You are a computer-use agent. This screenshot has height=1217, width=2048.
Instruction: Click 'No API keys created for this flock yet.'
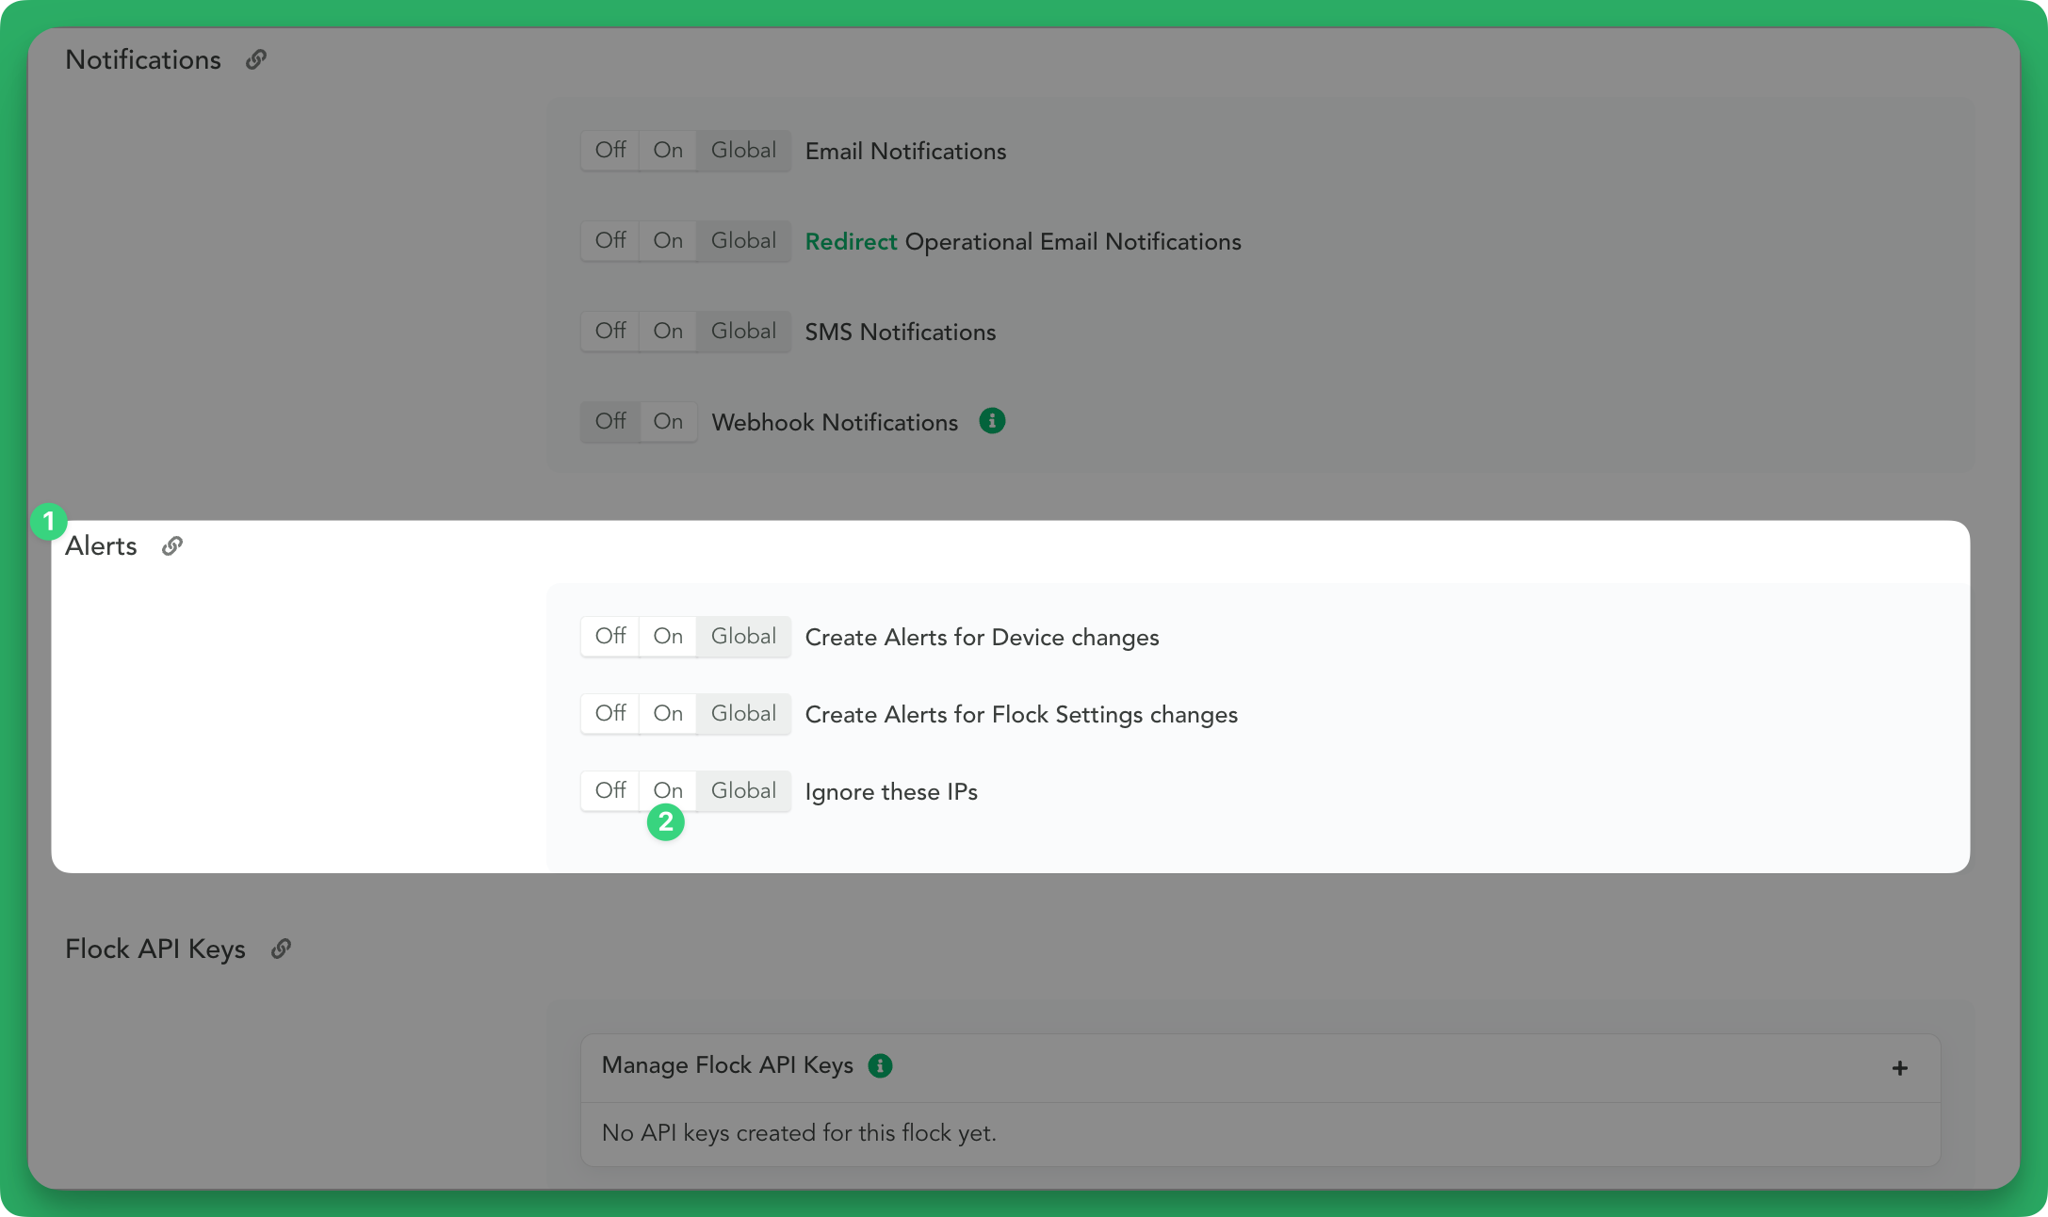click(x=799, y=1133)
